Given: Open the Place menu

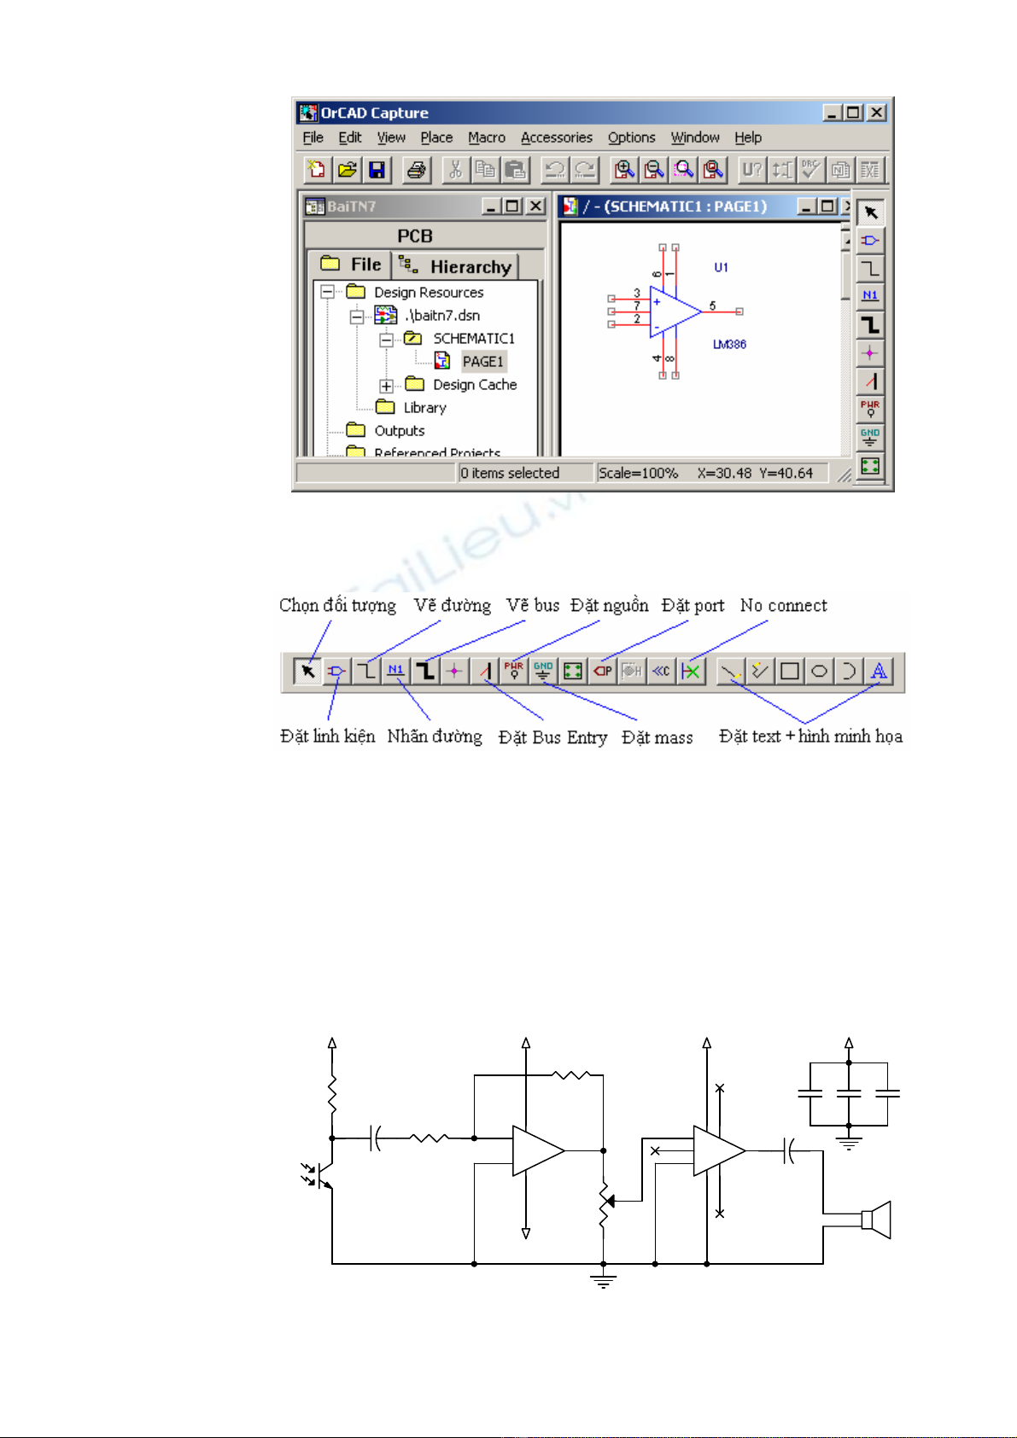Looking at the screenshot, I should (436, 137).
